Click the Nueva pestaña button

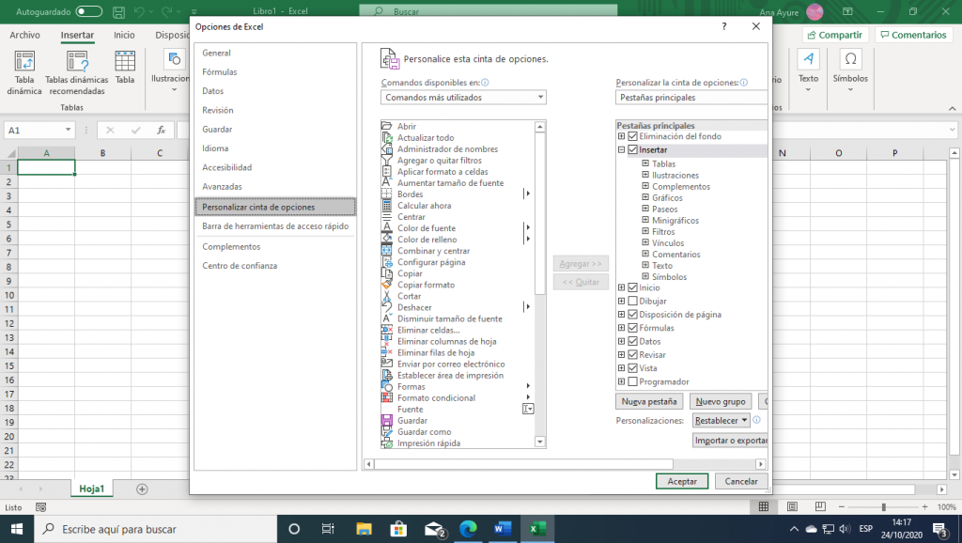coord(649,401)
